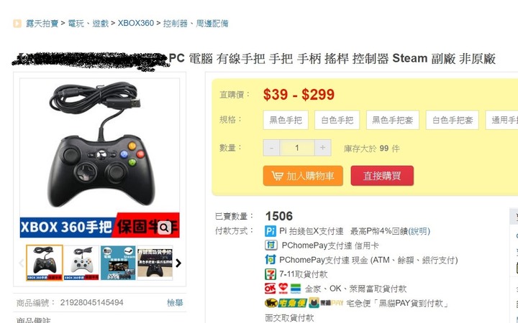The width and height of the screenshot is (518, 323).
Task: Click the PChomePay 信用卡 payment icon
Action: [x=271, y=245]
